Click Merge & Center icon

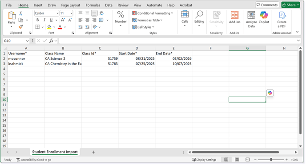click(x=101, y=20)
